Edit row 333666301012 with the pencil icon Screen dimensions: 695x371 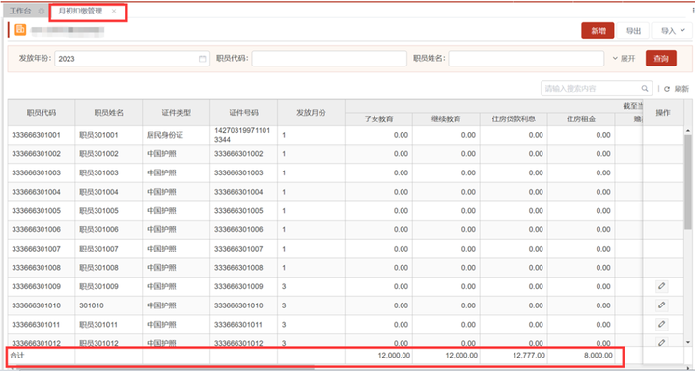(x=662, y=342)
